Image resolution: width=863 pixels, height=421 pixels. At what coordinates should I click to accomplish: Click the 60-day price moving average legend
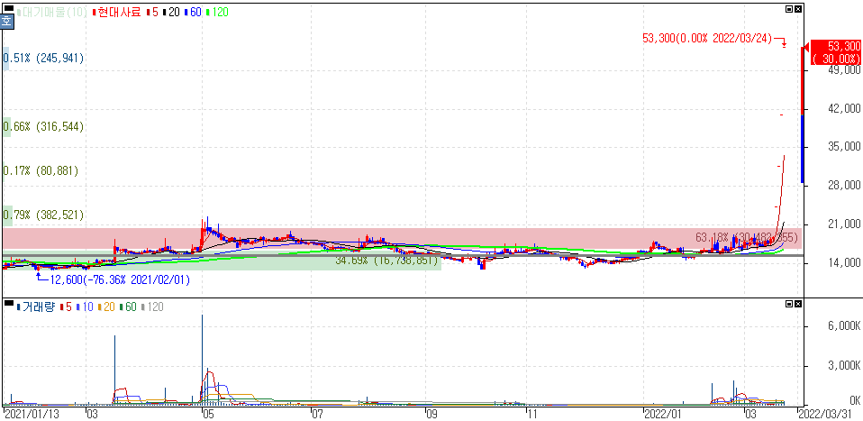click(x=193, y=12)
